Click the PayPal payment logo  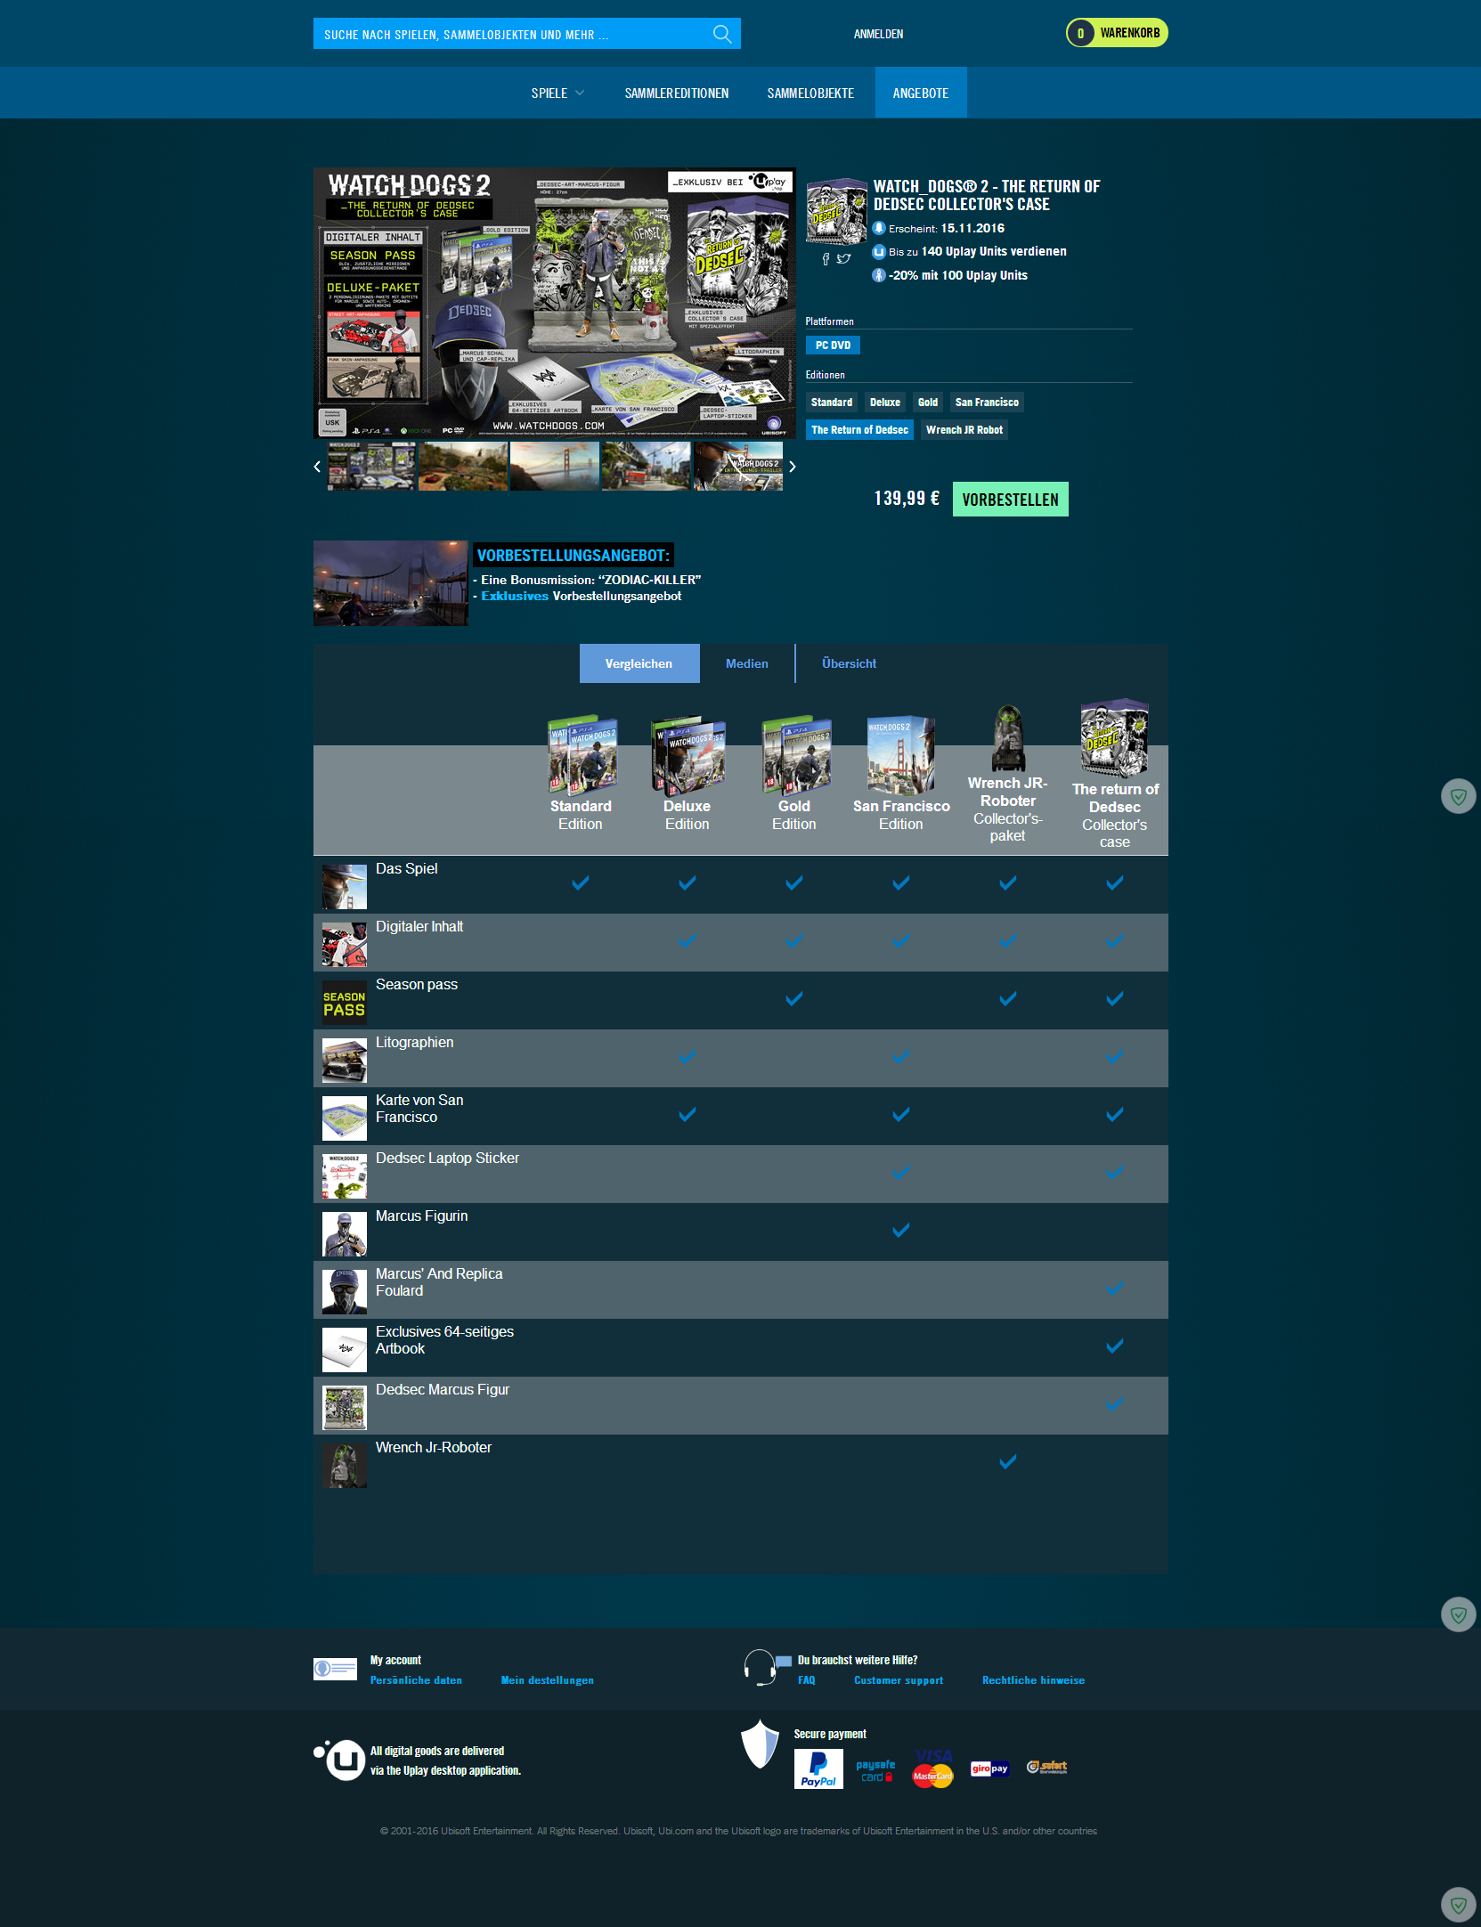tap(818, 1768)
